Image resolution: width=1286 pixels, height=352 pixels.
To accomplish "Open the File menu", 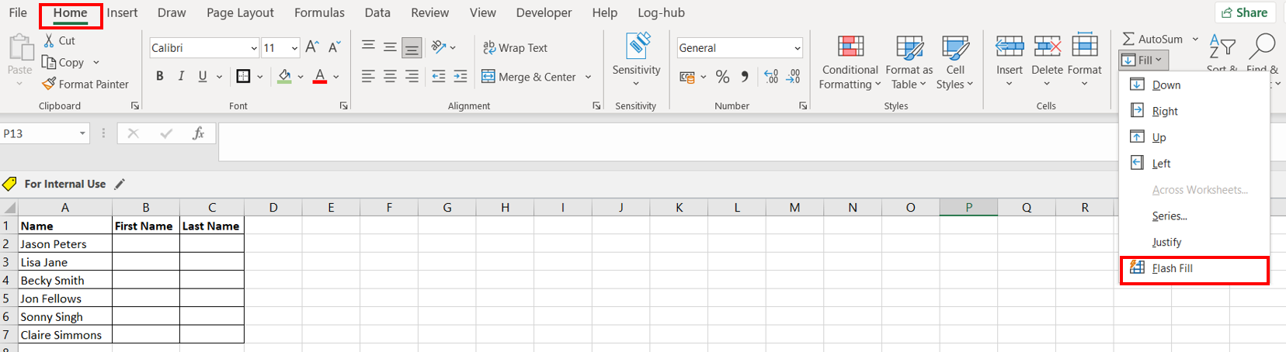I will click(18, 13).
